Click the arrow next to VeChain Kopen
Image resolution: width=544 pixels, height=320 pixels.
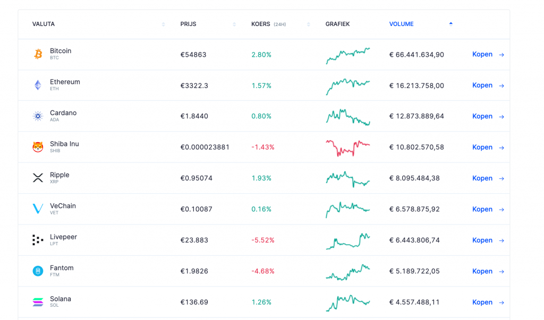tap(501, 210)
